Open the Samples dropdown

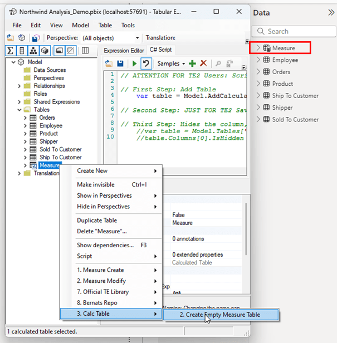(x=171, y=63)
